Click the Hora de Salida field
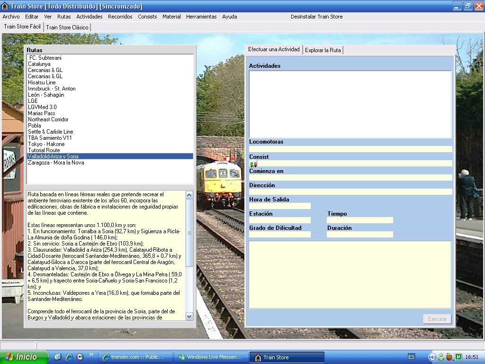 point(280,206)
